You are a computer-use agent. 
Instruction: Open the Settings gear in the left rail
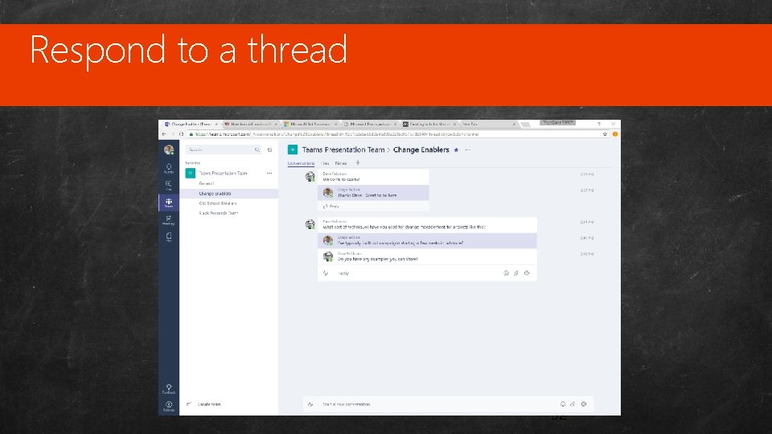point(168,406)
